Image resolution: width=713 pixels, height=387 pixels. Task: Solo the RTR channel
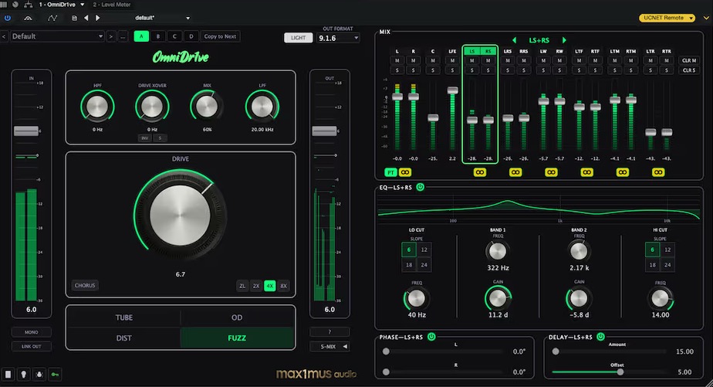pos(667,70)
